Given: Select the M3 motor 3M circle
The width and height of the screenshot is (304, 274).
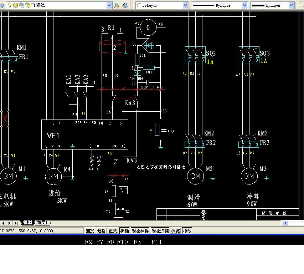Looking at the screenshot, I should (249, 176).
